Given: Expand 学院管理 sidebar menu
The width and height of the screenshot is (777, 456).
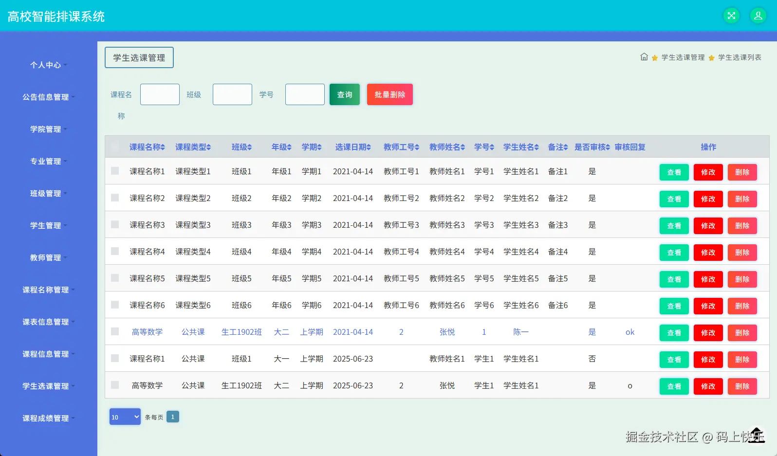Looking at the screenshot, I should coord(48,129).
